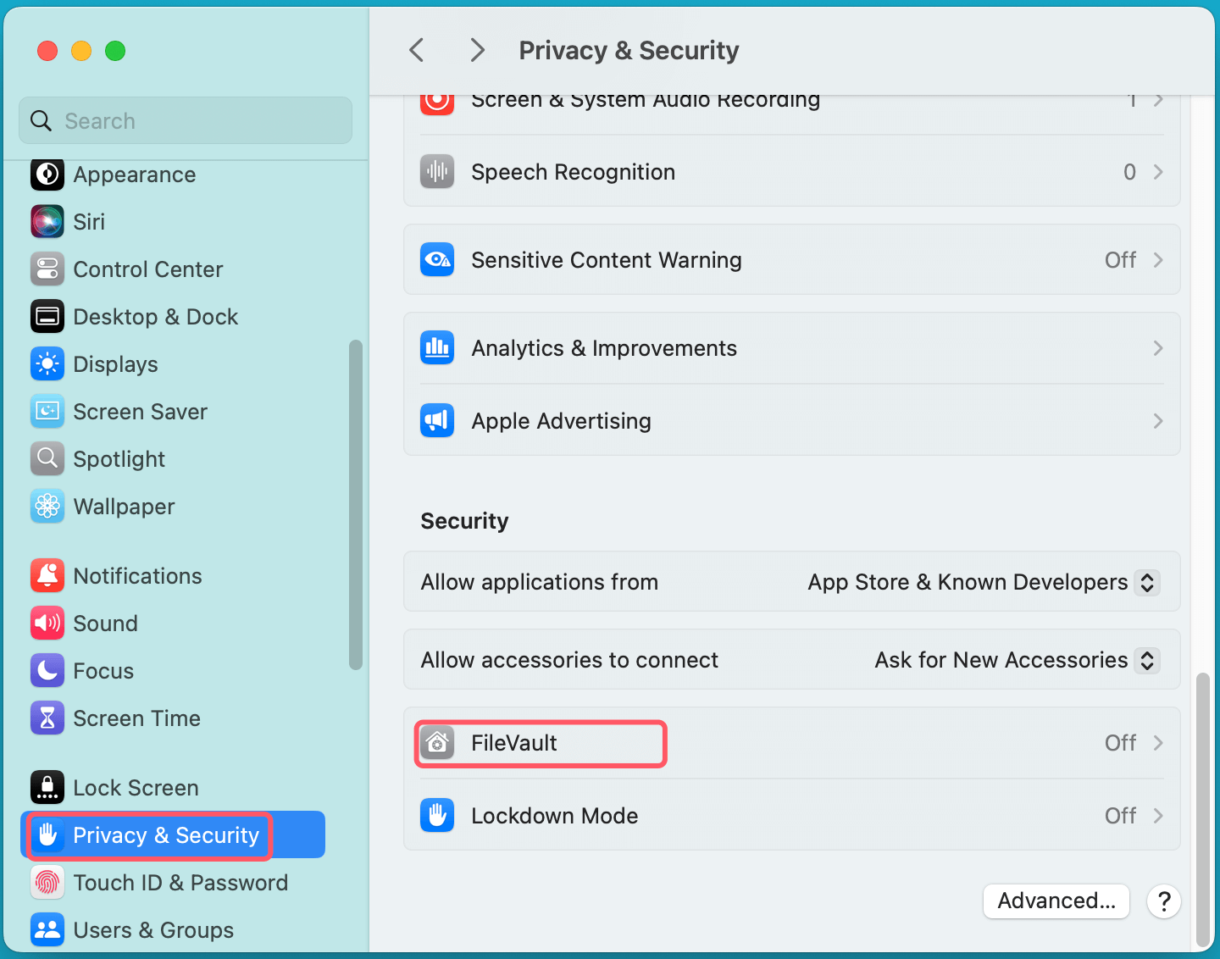Expand FileVault settings via its chevron
1220x959 pixels.
[x=1158, y=743]
